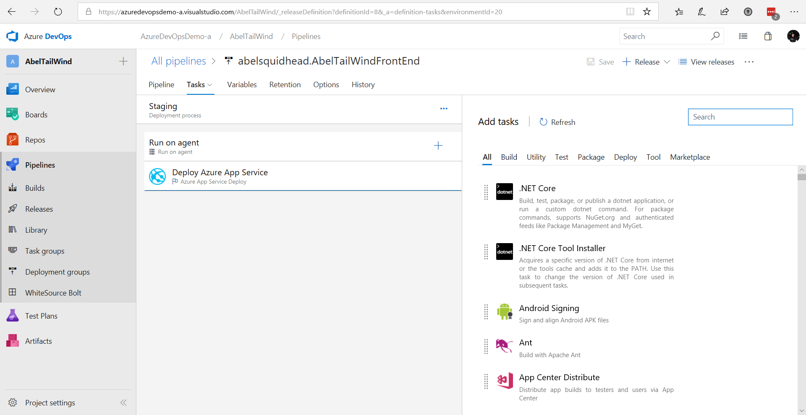Screen dimensions: 806x415
Task: Open the Marketplace task category
Action: tap(690, 157)
